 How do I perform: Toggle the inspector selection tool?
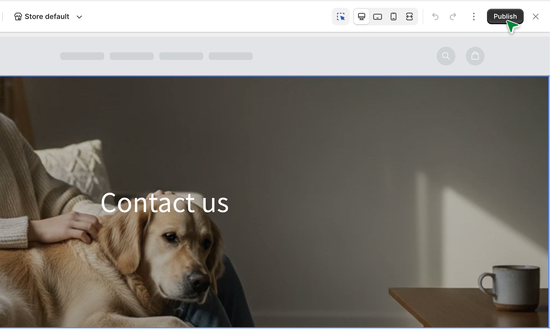341,16
